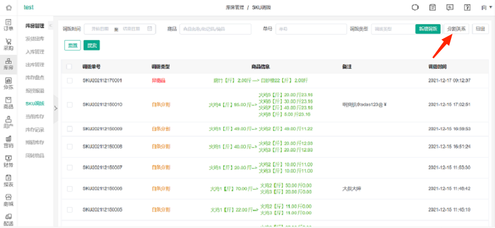
Task: Open the 调拨类型 type dropdown
Action: (391, 29)
